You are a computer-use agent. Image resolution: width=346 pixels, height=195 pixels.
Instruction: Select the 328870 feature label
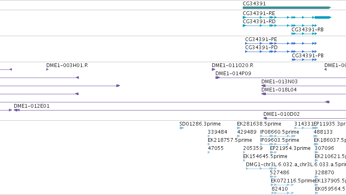pyautogui.click(x=324, y=173)
